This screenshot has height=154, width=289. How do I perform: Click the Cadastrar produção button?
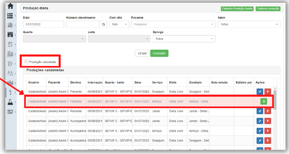(268, 9)
